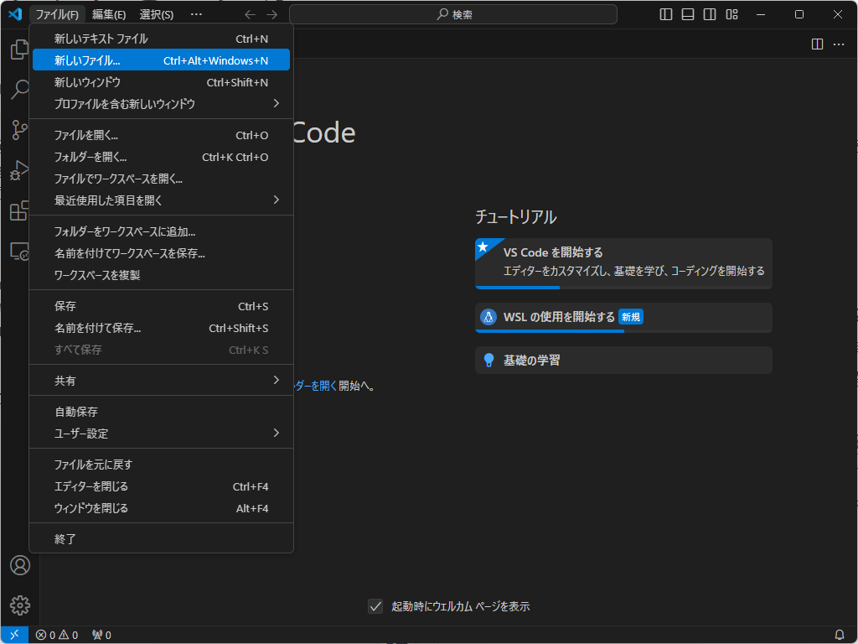
Task: Choose 新しいテキスト ファイル menu item
Action: tap(161, 39)
